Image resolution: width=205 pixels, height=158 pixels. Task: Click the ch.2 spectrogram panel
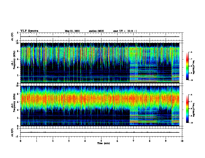(100, 106)
